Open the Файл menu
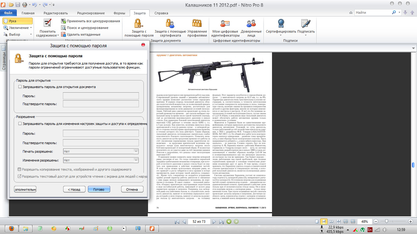The width and height of the screenshot is (417, 234). pyautogui.click(x=8, y=13)
